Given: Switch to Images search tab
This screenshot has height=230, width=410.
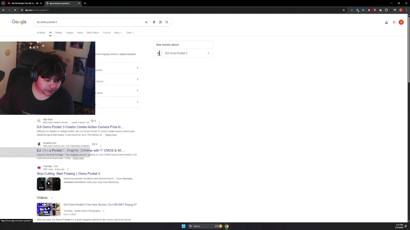Looking at the screenshot, I should tap(70, 33).
